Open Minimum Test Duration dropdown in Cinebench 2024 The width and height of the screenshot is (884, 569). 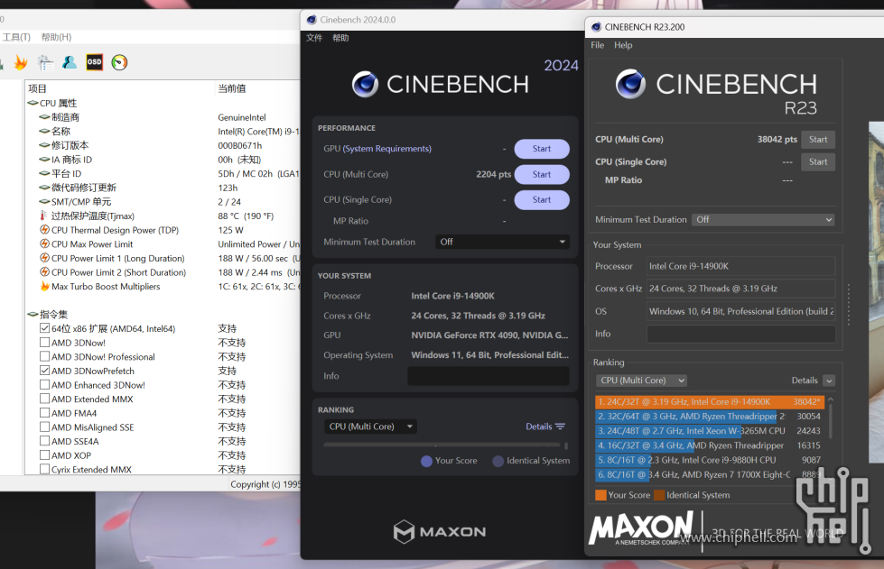click(502, 242)
